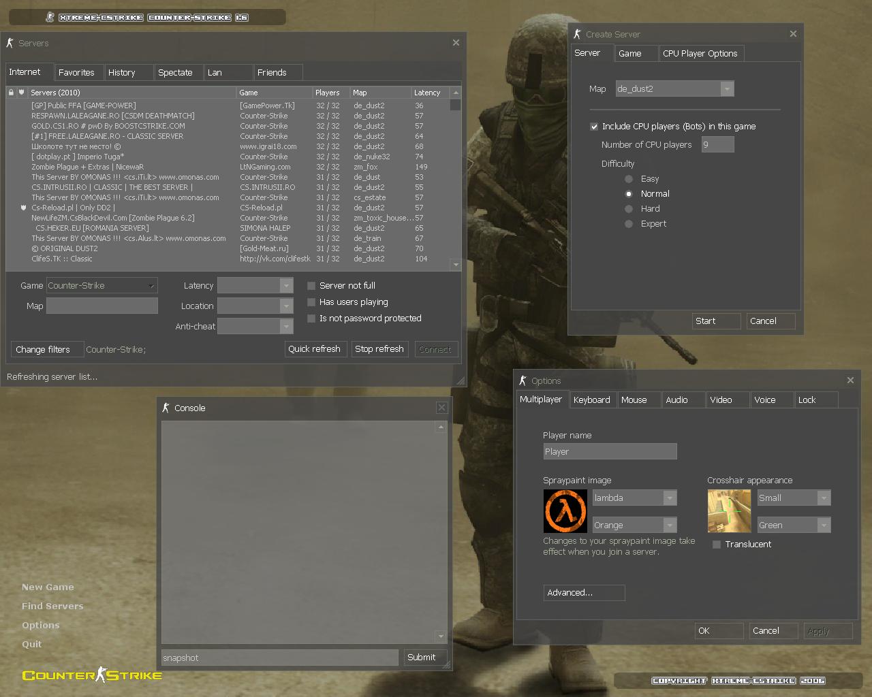The height and width of the screenshot is (697, 872).
Task: Click the lambda spraypaint preview image
Action: click(x=565, y=511)
